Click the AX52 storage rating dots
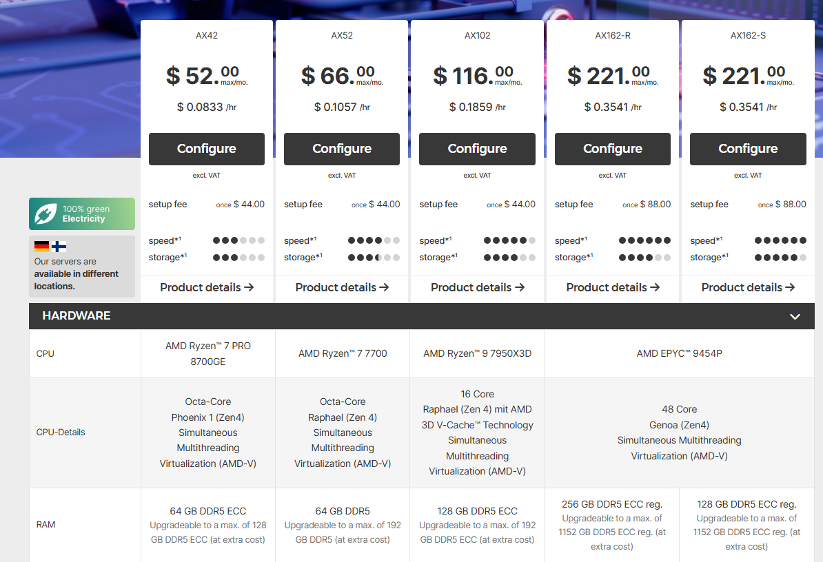 coord(374,258)
